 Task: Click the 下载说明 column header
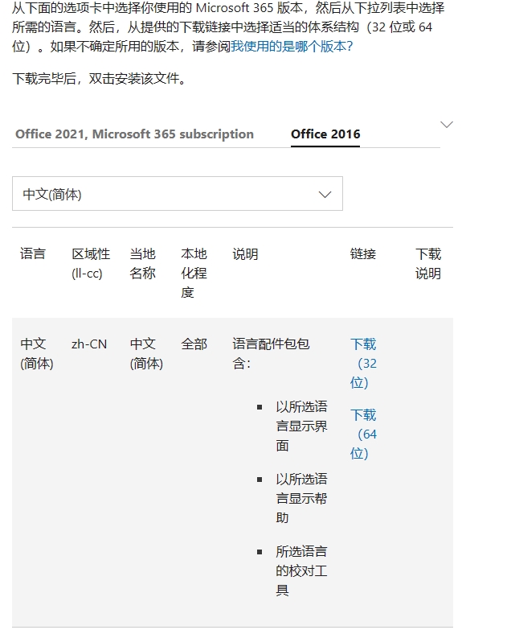428,263
